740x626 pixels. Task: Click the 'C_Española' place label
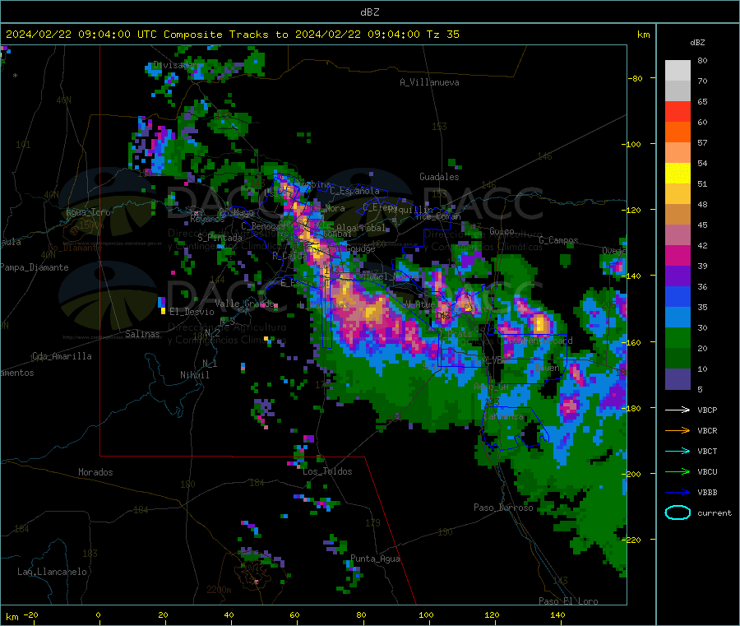(x=354, y=191)
